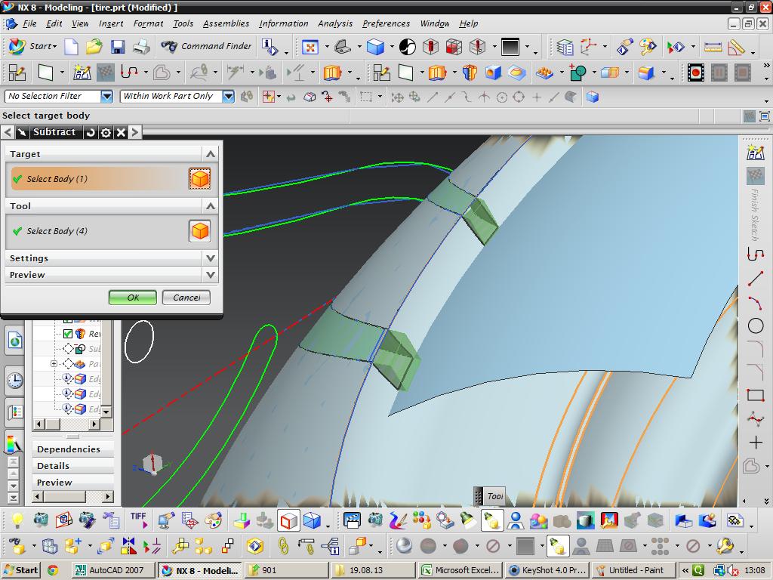Collapse the Target section
773x580 pixels.
[x=211, y=154]
